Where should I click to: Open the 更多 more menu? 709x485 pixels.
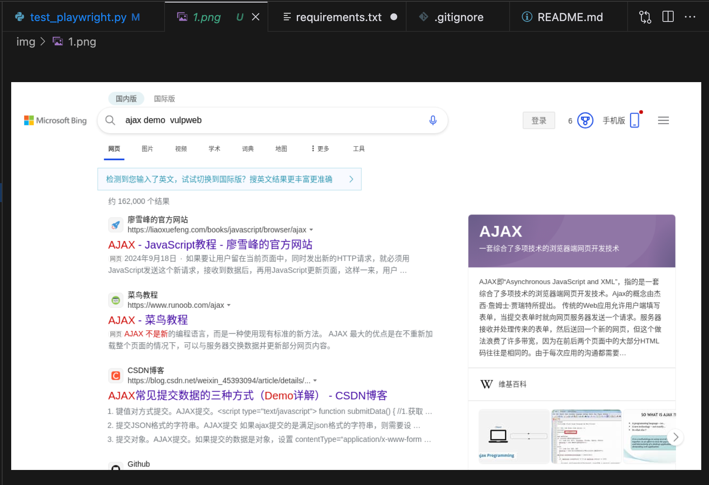320,149
